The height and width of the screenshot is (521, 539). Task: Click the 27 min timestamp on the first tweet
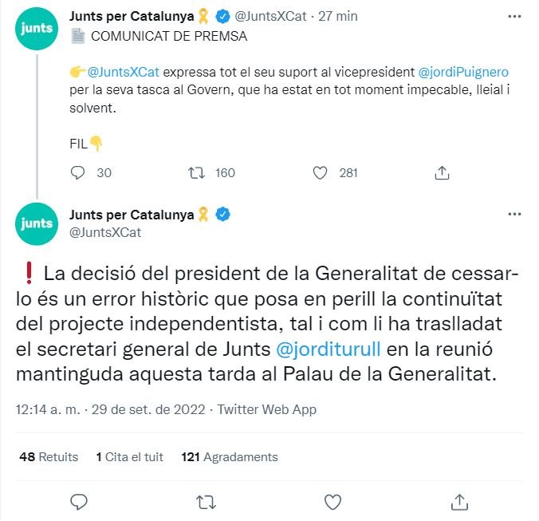340,16
